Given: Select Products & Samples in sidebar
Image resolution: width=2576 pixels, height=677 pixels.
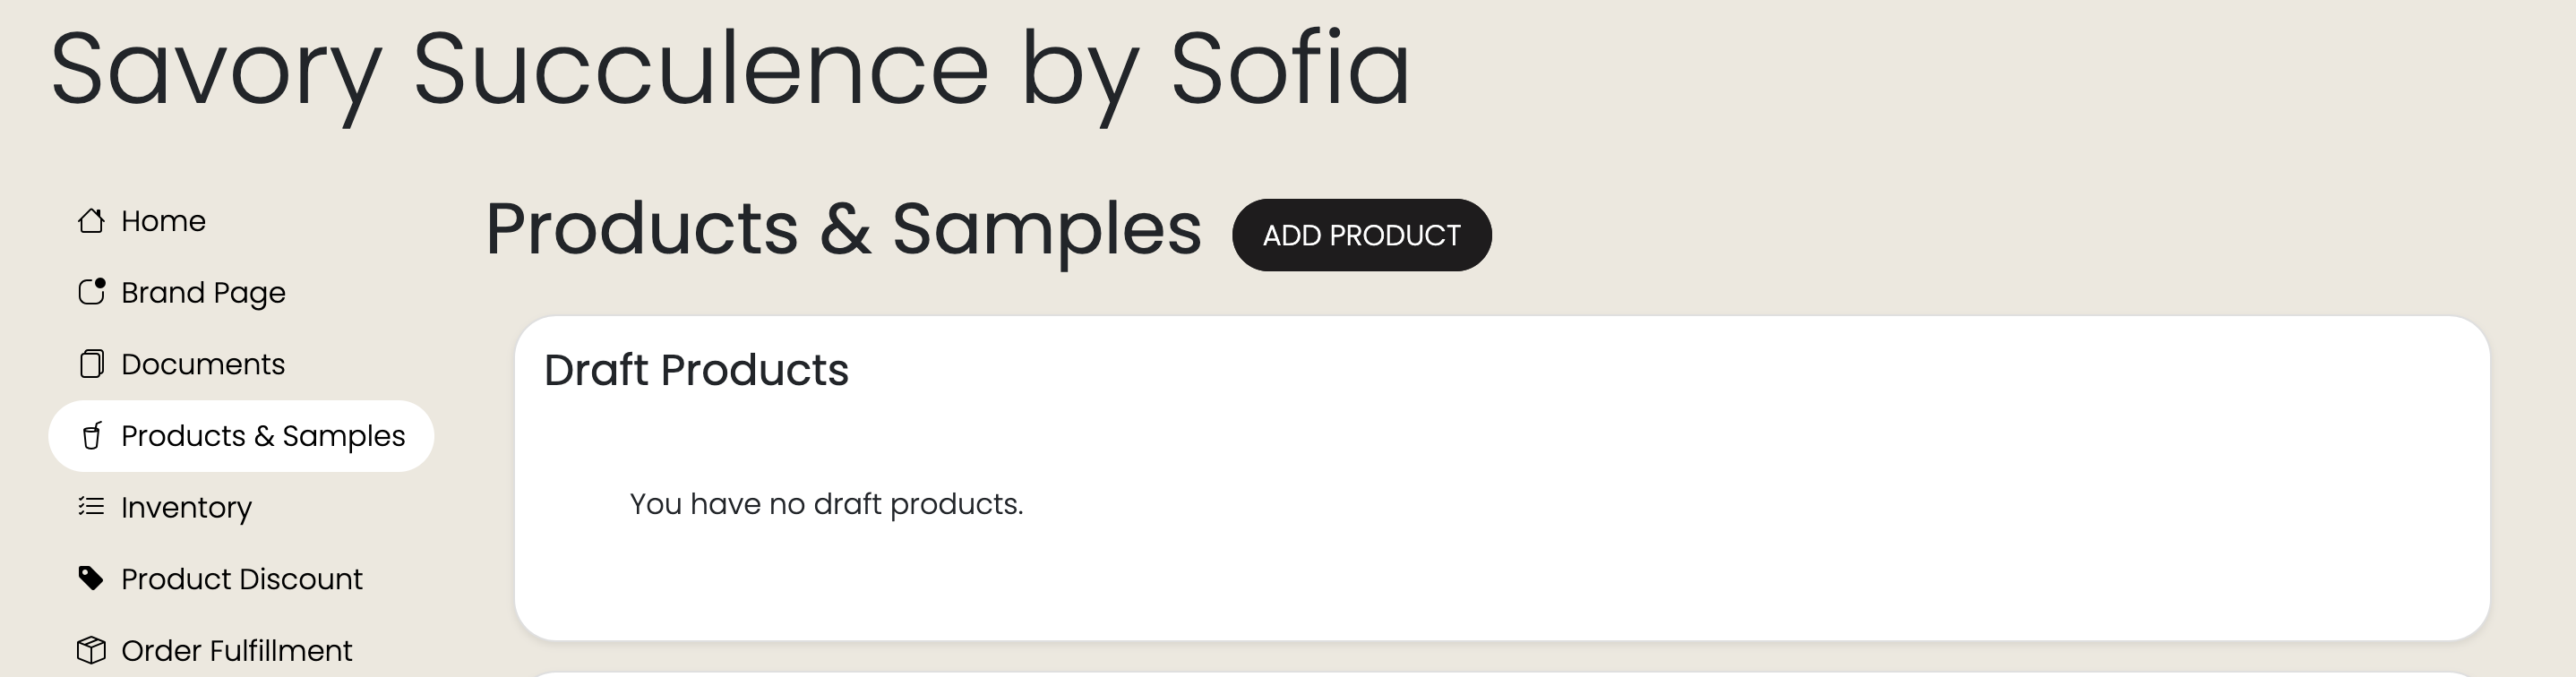Looking at the screenshot, I should tap(241, 436).
